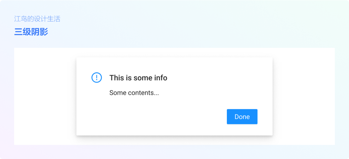
Task: Click the '江鸟的设计生活' header caption
Action: pyautogui.click(x=37, y=19)
